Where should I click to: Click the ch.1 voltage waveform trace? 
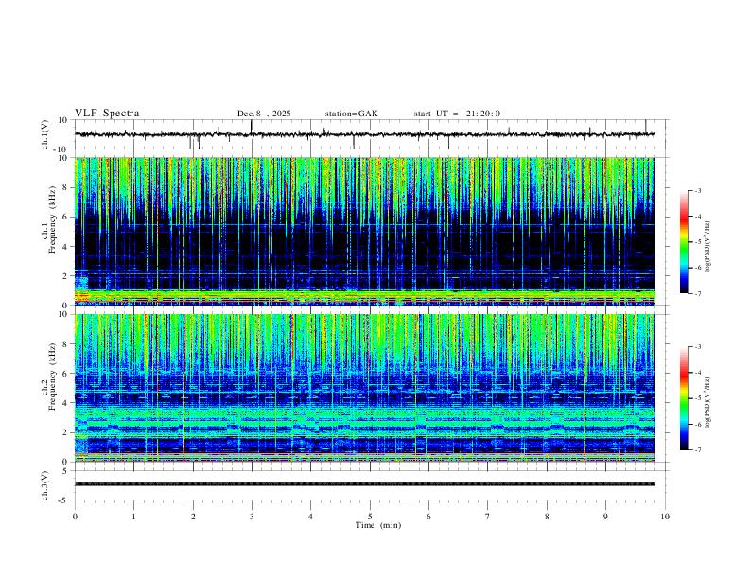tap(365, 134)
